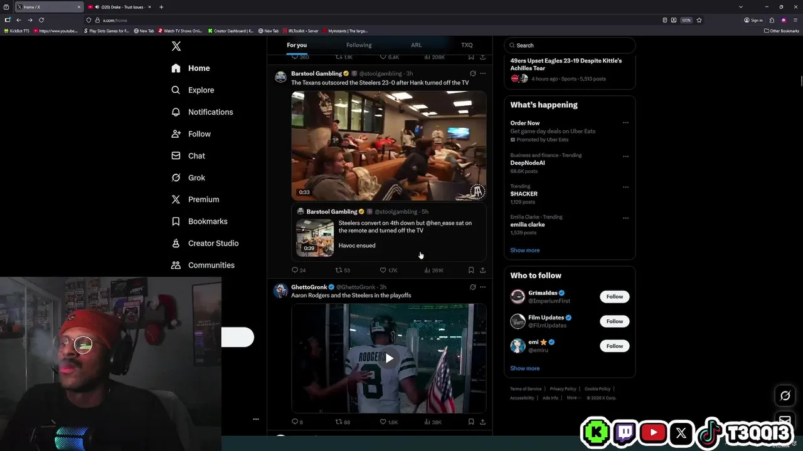Ask Grok about Barstool Gambling post

472,73
